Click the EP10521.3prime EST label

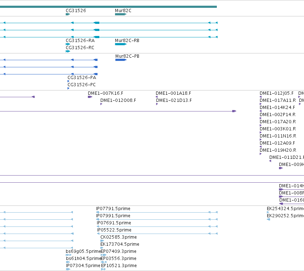119,266
